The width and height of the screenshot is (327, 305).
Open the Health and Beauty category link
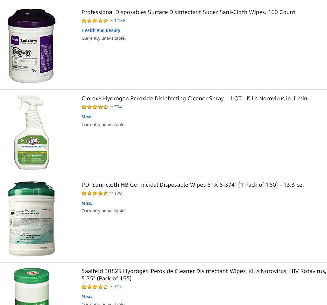101,30
